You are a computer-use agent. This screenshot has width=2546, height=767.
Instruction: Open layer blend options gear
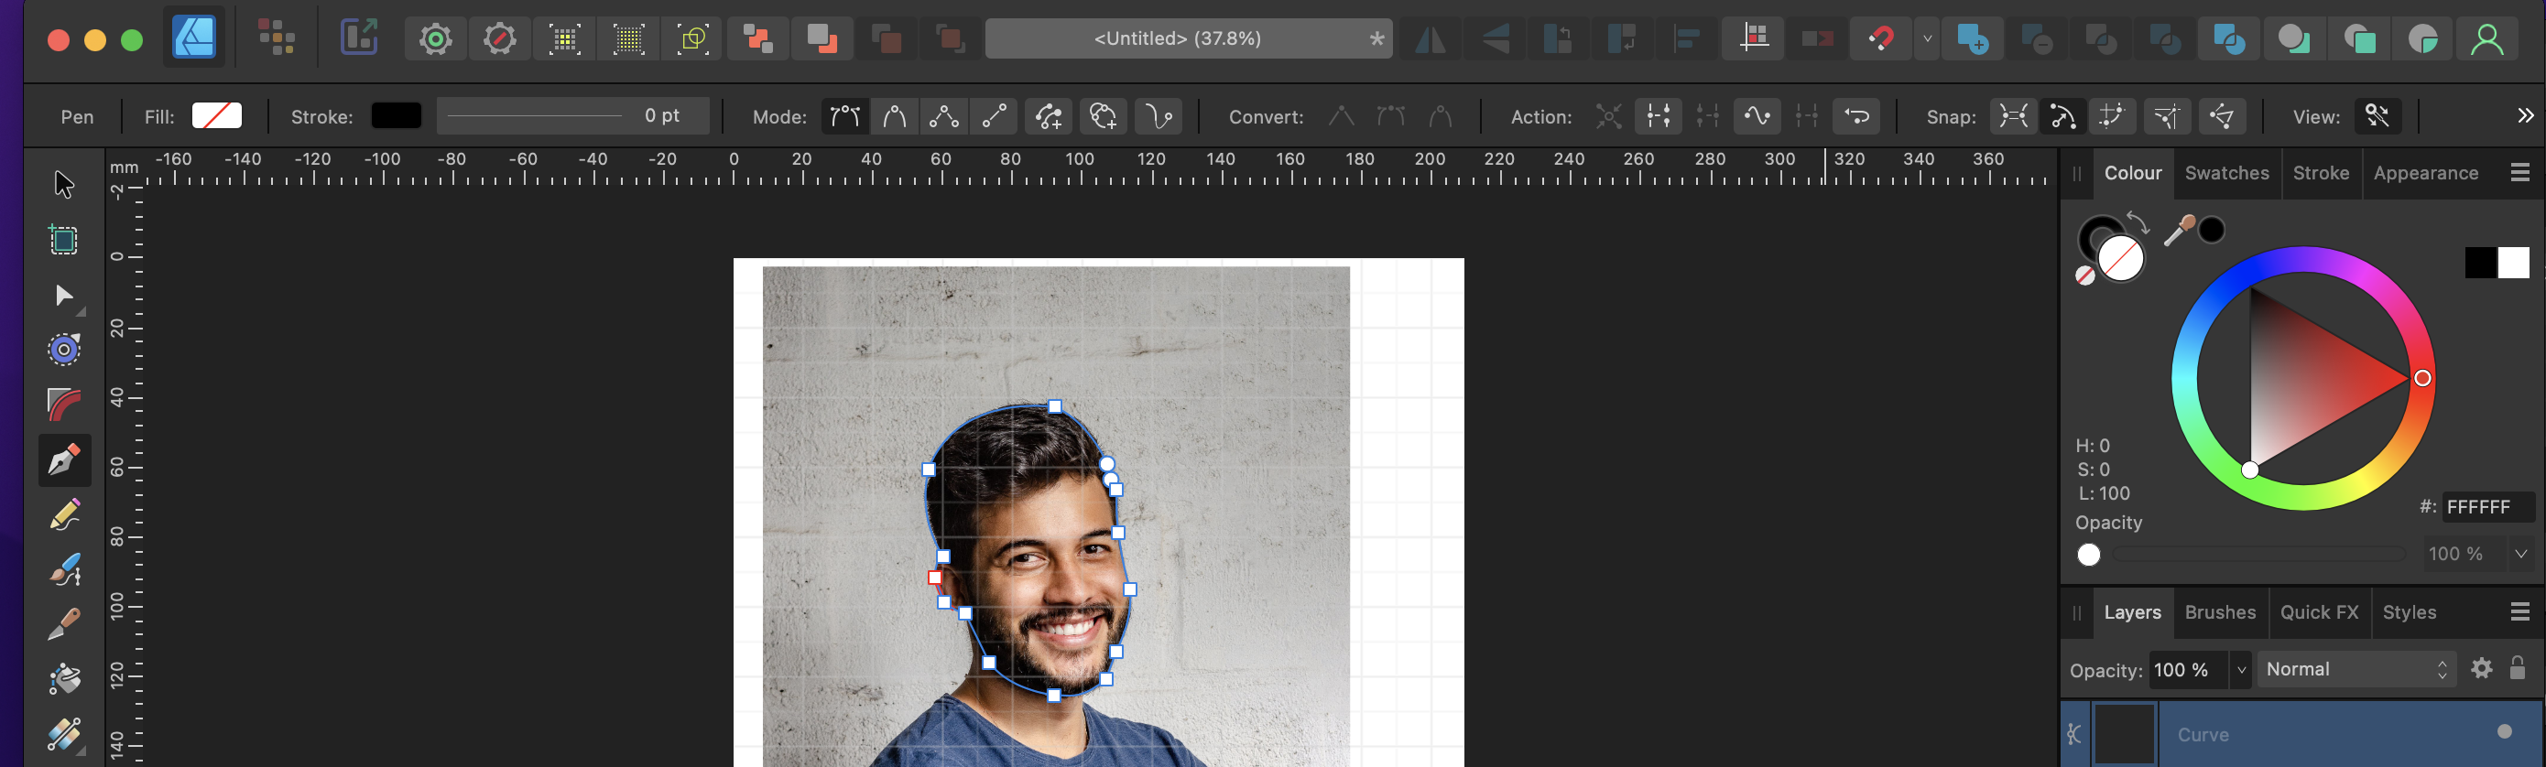(2481, 668)
